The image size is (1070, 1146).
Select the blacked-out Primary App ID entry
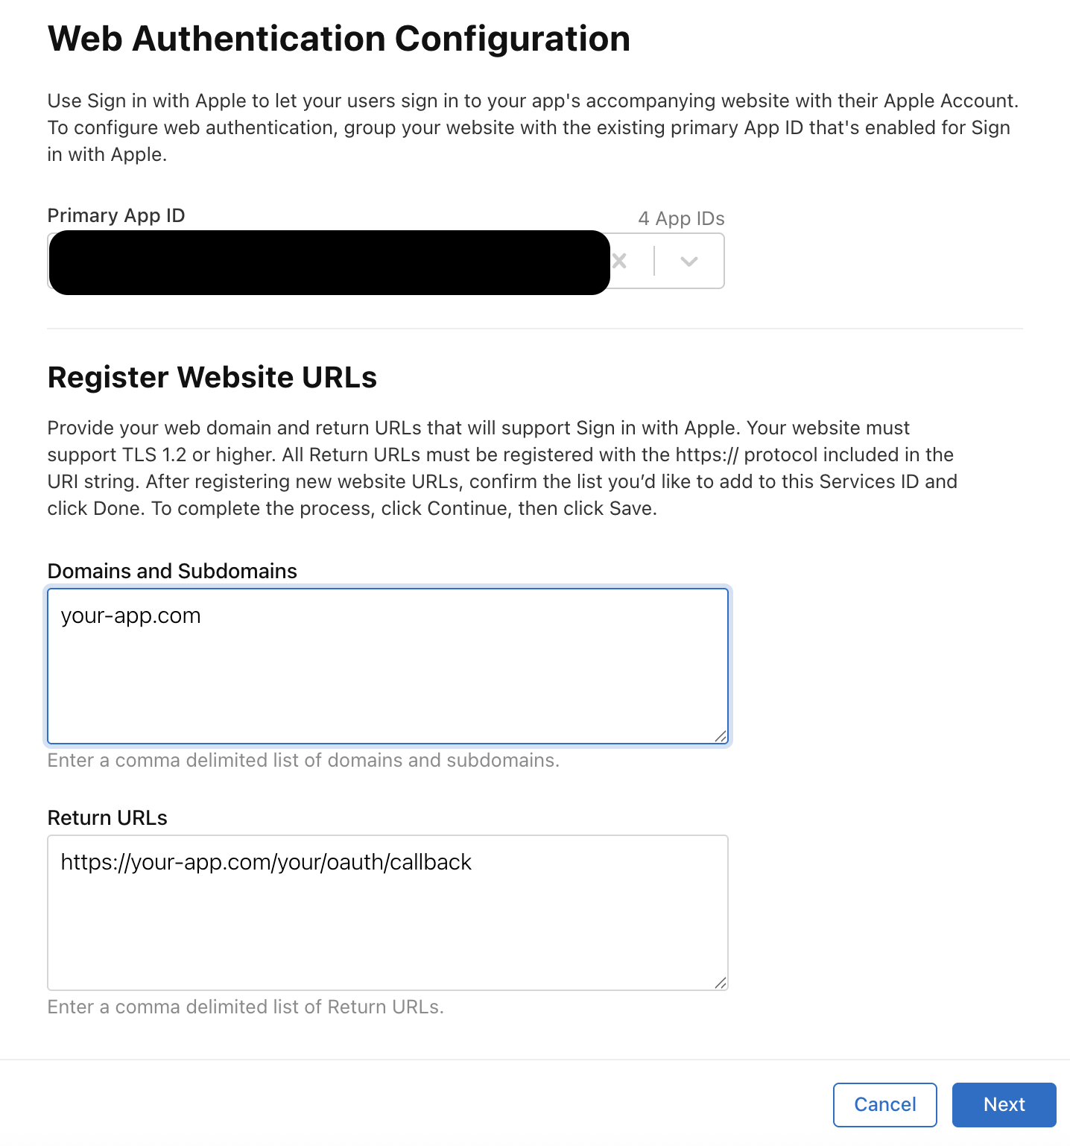328,262
